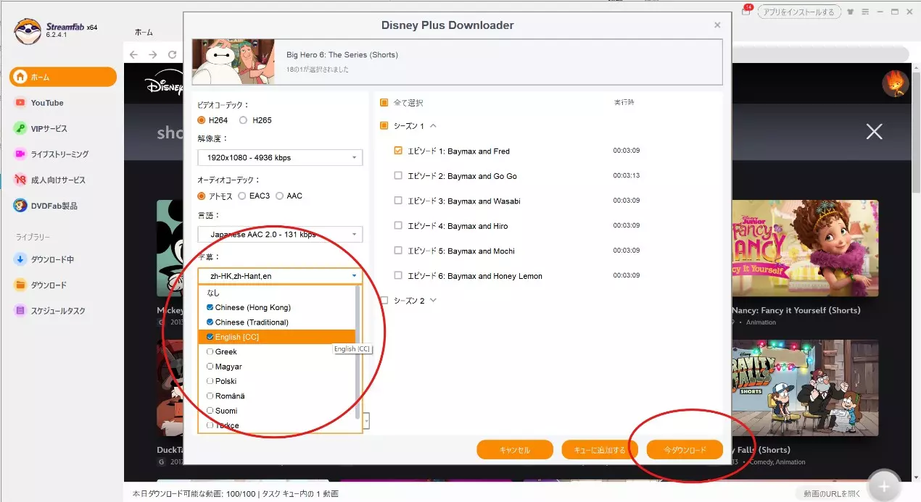The image size is (921, 502).
Task: Open the notifications icon with 14 badge
Action: (x=746, y=11)
